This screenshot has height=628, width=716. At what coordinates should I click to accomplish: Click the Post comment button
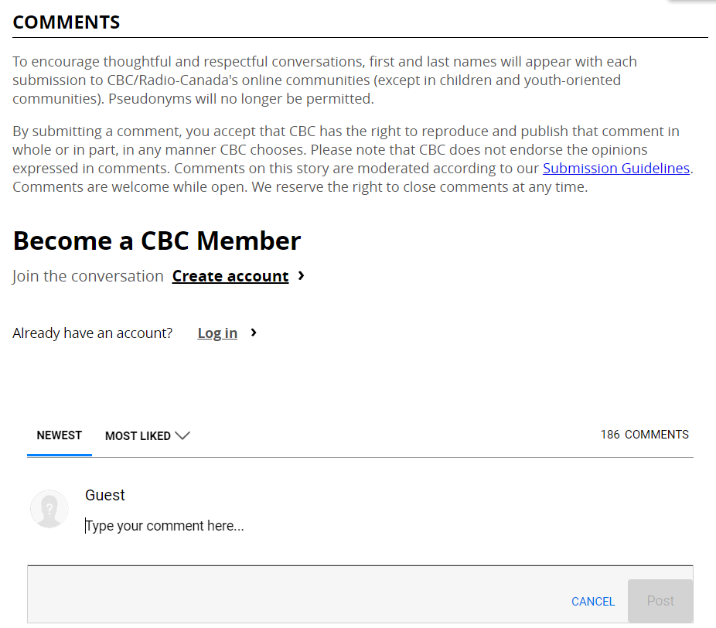tap(660, 601)
